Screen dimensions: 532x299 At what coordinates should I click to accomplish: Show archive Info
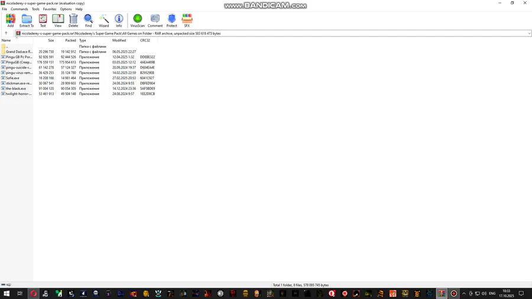pos(119,20)
